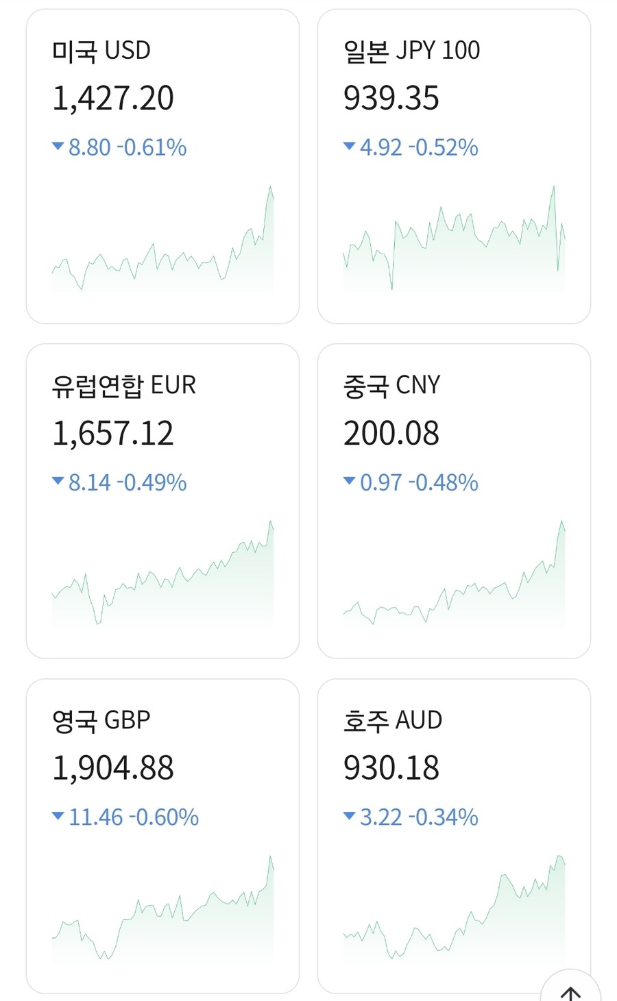Open the 호주 AUD card title
Image resolution: width=617 pixels, height=1001 pixels.
click(x=393, y=720)
